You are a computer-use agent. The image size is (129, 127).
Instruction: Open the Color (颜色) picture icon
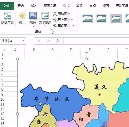33,16
